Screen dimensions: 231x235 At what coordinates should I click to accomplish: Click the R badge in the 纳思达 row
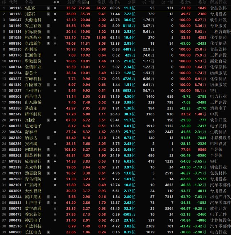click(48, 138)
